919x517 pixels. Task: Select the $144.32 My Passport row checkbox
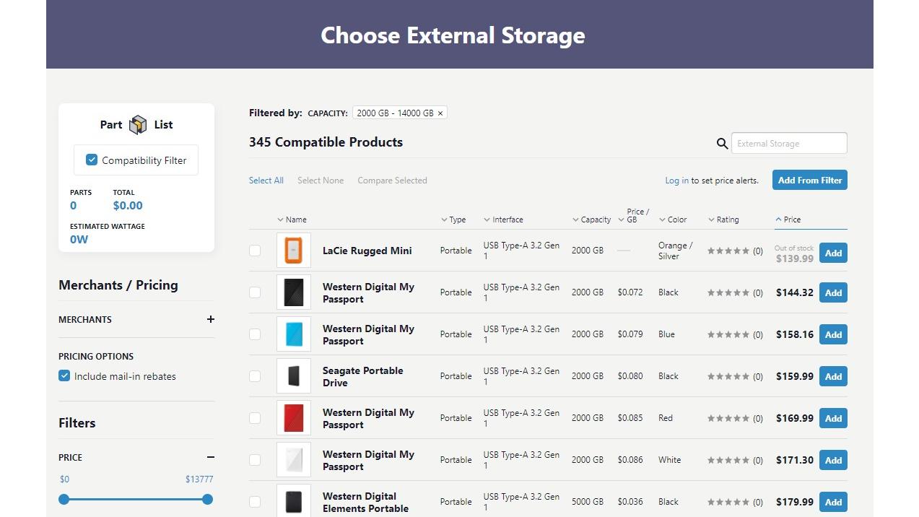point(255,292)
